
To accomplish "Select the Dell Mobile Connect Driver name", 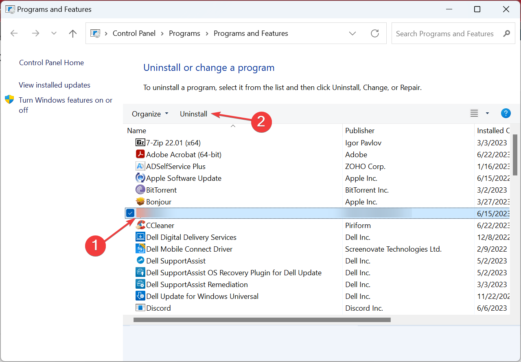I will 189,249.
